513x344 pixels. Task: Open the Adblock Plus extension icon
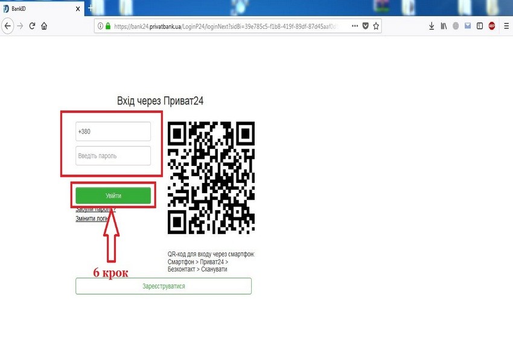click(x=492, y=26)
